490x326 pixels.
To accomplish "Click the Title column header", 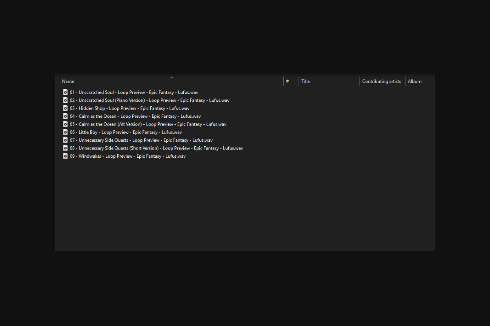I will (x=305, y=81).
